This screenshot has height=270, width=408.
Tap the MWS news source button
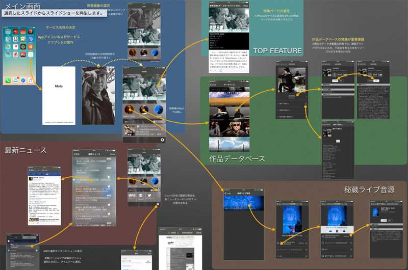pos(131,195)
